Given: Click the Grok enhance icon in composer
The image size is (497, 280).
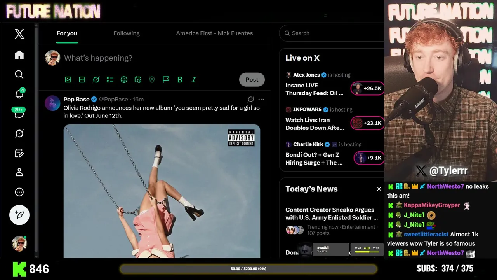Looking at the screenshot, I should coord(96,80).
